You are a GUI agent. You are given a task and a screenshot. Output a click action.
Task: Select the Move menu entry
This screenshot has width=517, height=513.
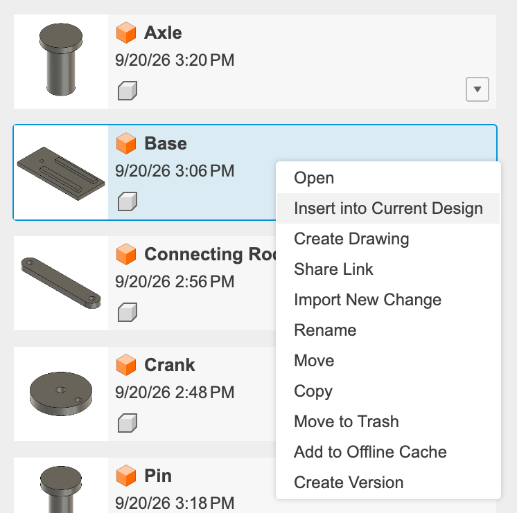tap(388, 361)
